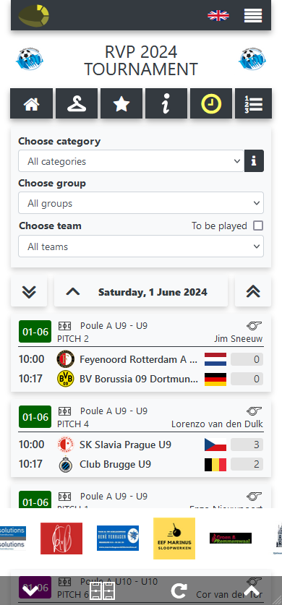282x605 pixels.
Task: Open the hamburger menu in header
Action: (253, 15)
